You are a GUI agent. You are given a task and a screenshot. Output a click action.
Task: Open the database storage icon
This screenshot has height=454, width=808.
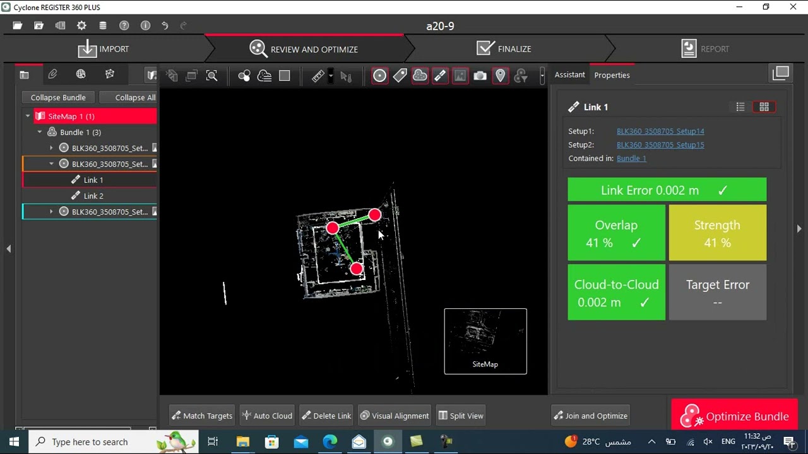[x=103, y=26]
